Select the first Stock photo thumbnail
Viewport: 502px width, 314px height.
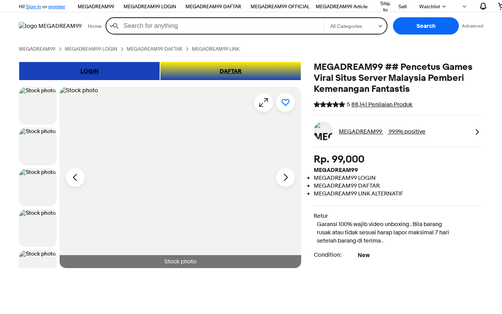pos(38,106)
